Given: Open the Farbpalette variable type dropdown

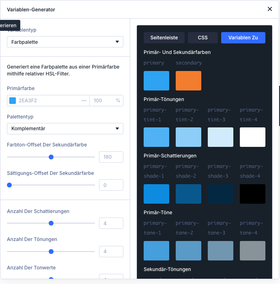Looking at the screenshot, I should click(65, 42).
